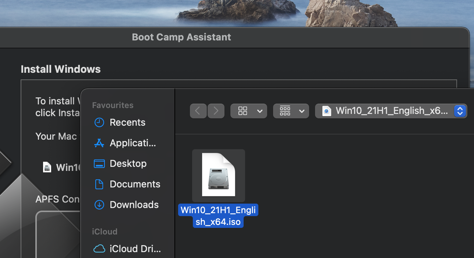Screen dimensions: 474x258
Task: Navigate to Documents in the sidebar
Action: (127, 184)
